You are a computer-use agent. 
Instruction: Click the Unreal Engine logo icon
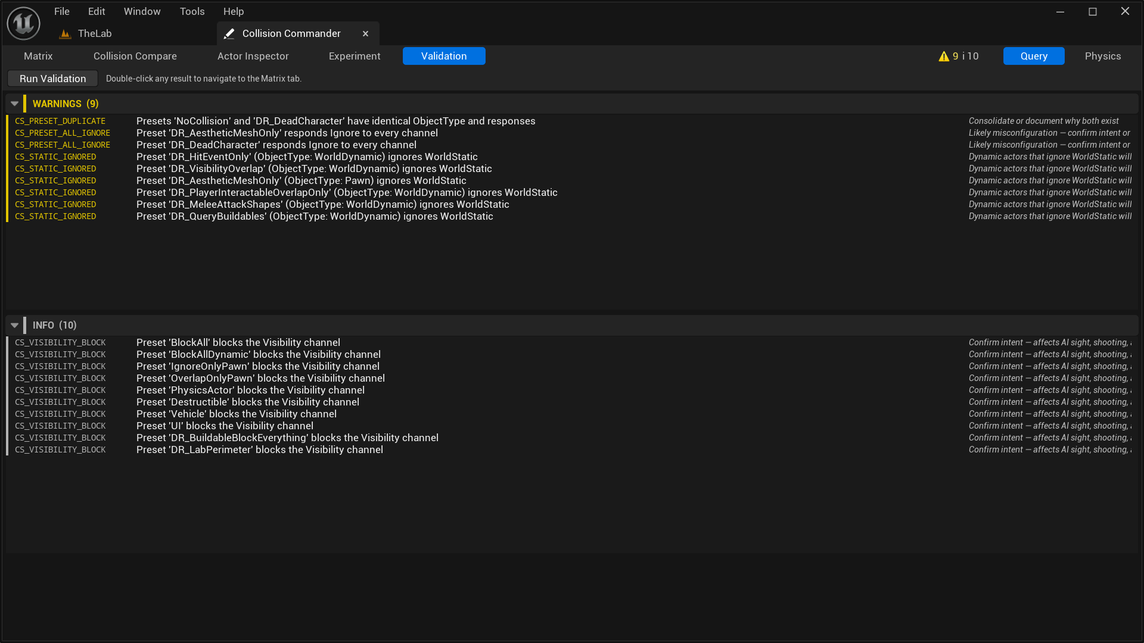23,23
